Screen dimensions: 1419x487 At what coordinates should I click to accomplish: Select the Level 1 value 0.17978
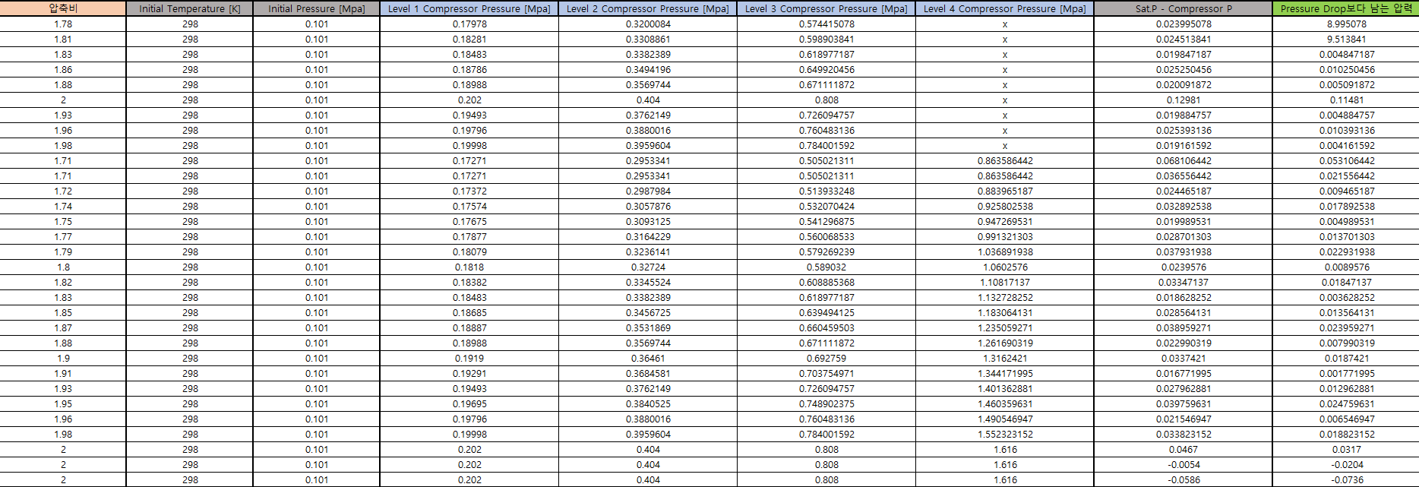click(x=469, y=24)
